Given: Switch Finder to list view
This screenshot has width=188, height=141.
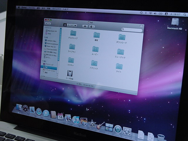Looking at the screenshot, I should [x=68, y=25].
